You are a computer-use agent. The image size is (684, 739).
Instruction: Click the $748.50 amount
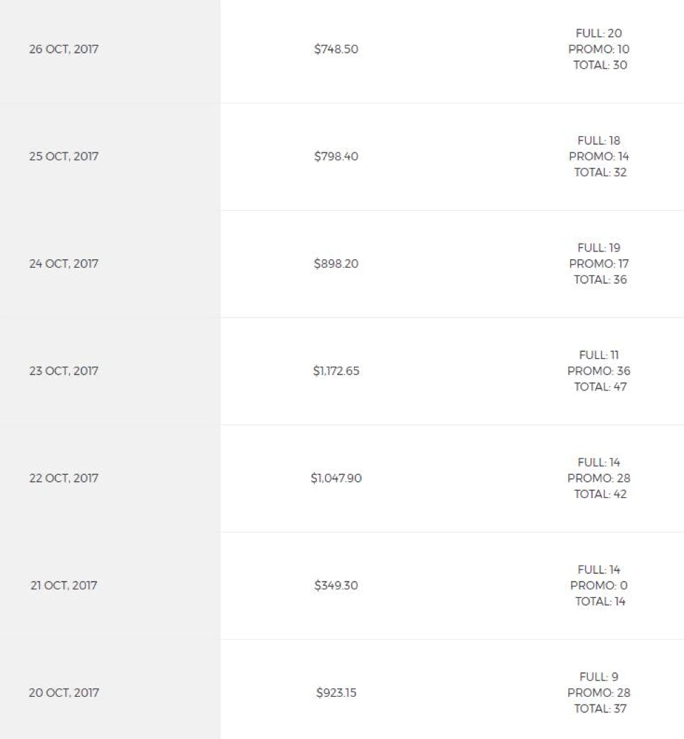(336, 49)
